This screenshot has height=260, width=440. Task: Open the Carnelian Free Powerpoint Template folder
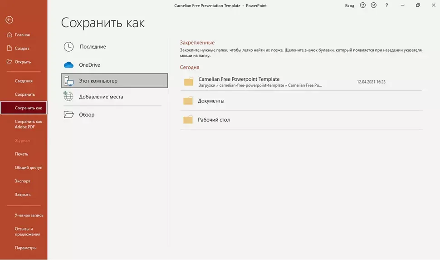click(x=239, y=82)
